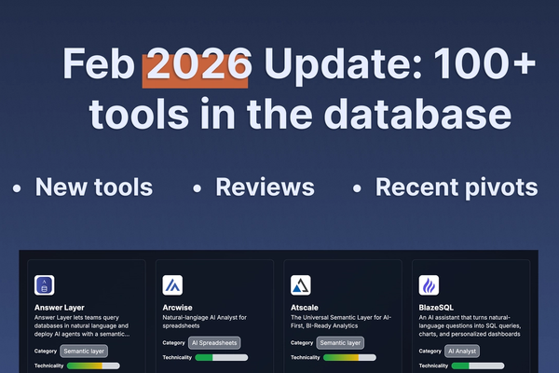The image size is (559, 373).
Task: Click the 'New tools' bullet text
Action: click(94, 186)
